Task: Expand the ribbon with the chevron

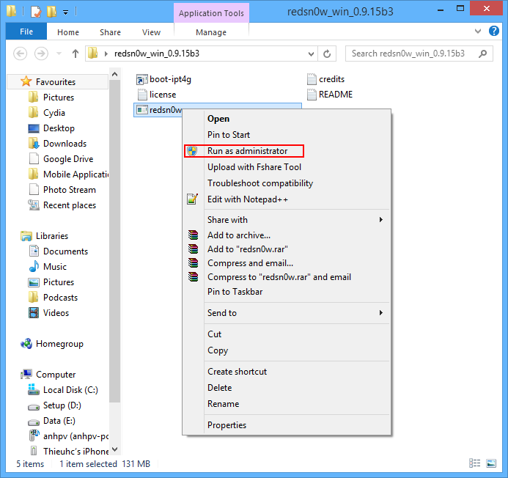Action: tap(478, 32)
